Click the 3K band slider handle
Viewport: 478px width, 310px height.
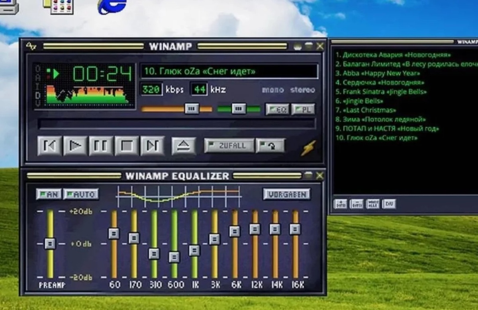click(x=214, y=239)
